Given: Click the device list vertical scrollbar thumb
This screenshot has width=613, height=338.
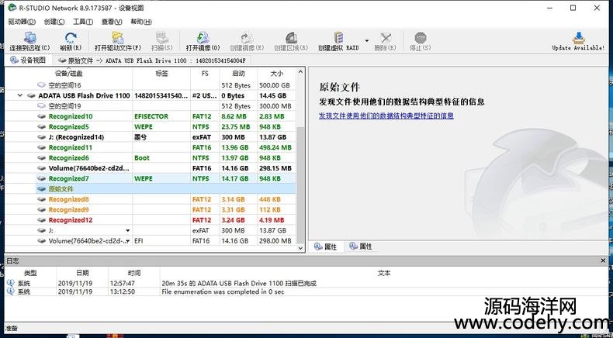Looking at the screenshot, I should 300,185.
